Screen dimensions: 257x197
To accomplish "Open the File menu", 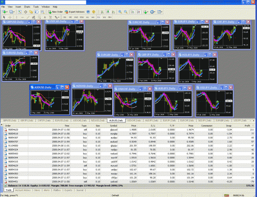I will [3, 7].
